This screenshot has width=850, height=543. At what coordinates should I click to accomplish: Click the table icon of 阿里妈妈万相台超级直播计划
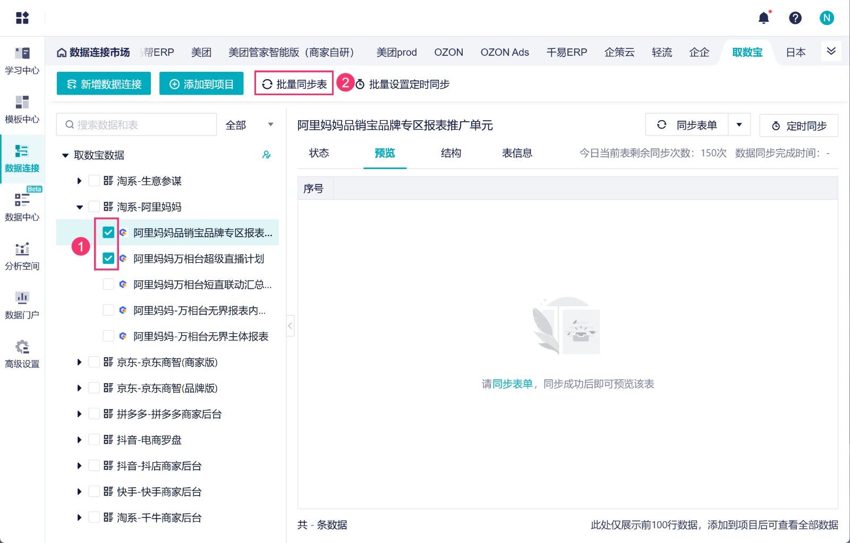[123, 258]
